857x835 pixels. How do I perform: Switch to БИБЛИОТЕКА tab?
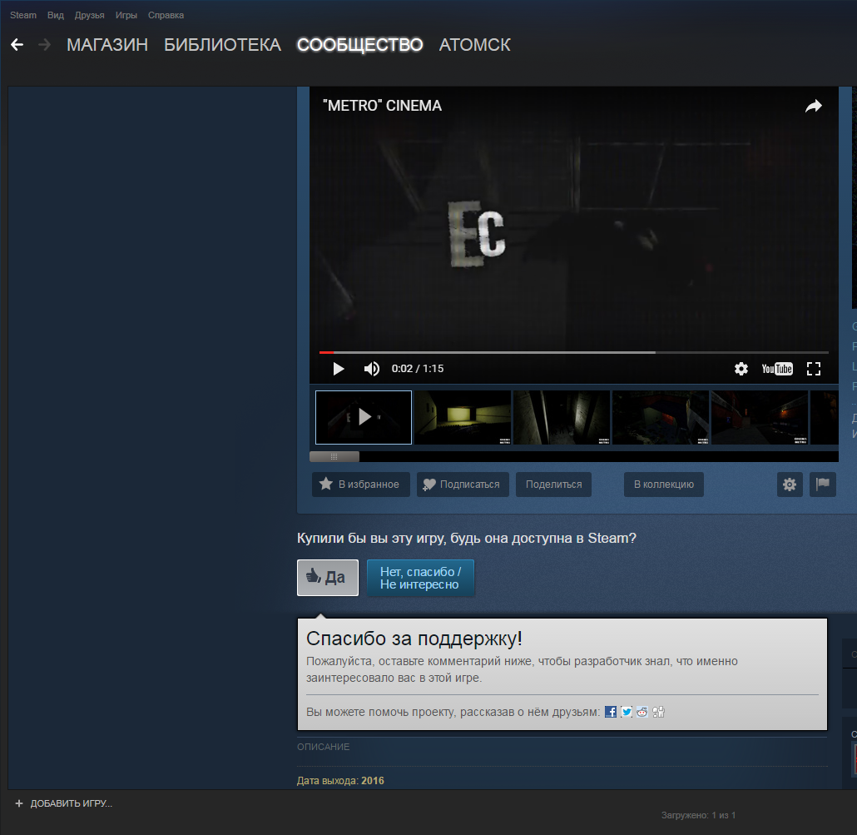click(222, 45)
